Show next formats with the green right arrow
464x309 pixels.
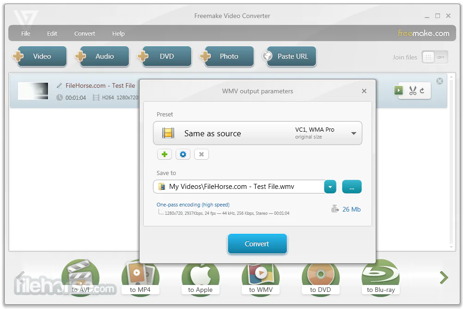[x=444, y=278]
